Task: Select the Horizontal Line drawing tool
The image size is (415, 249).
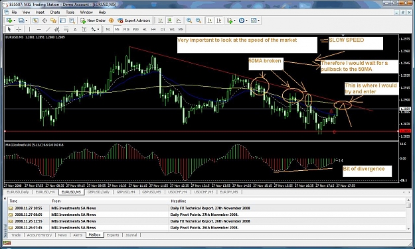Action: (39, 29)
